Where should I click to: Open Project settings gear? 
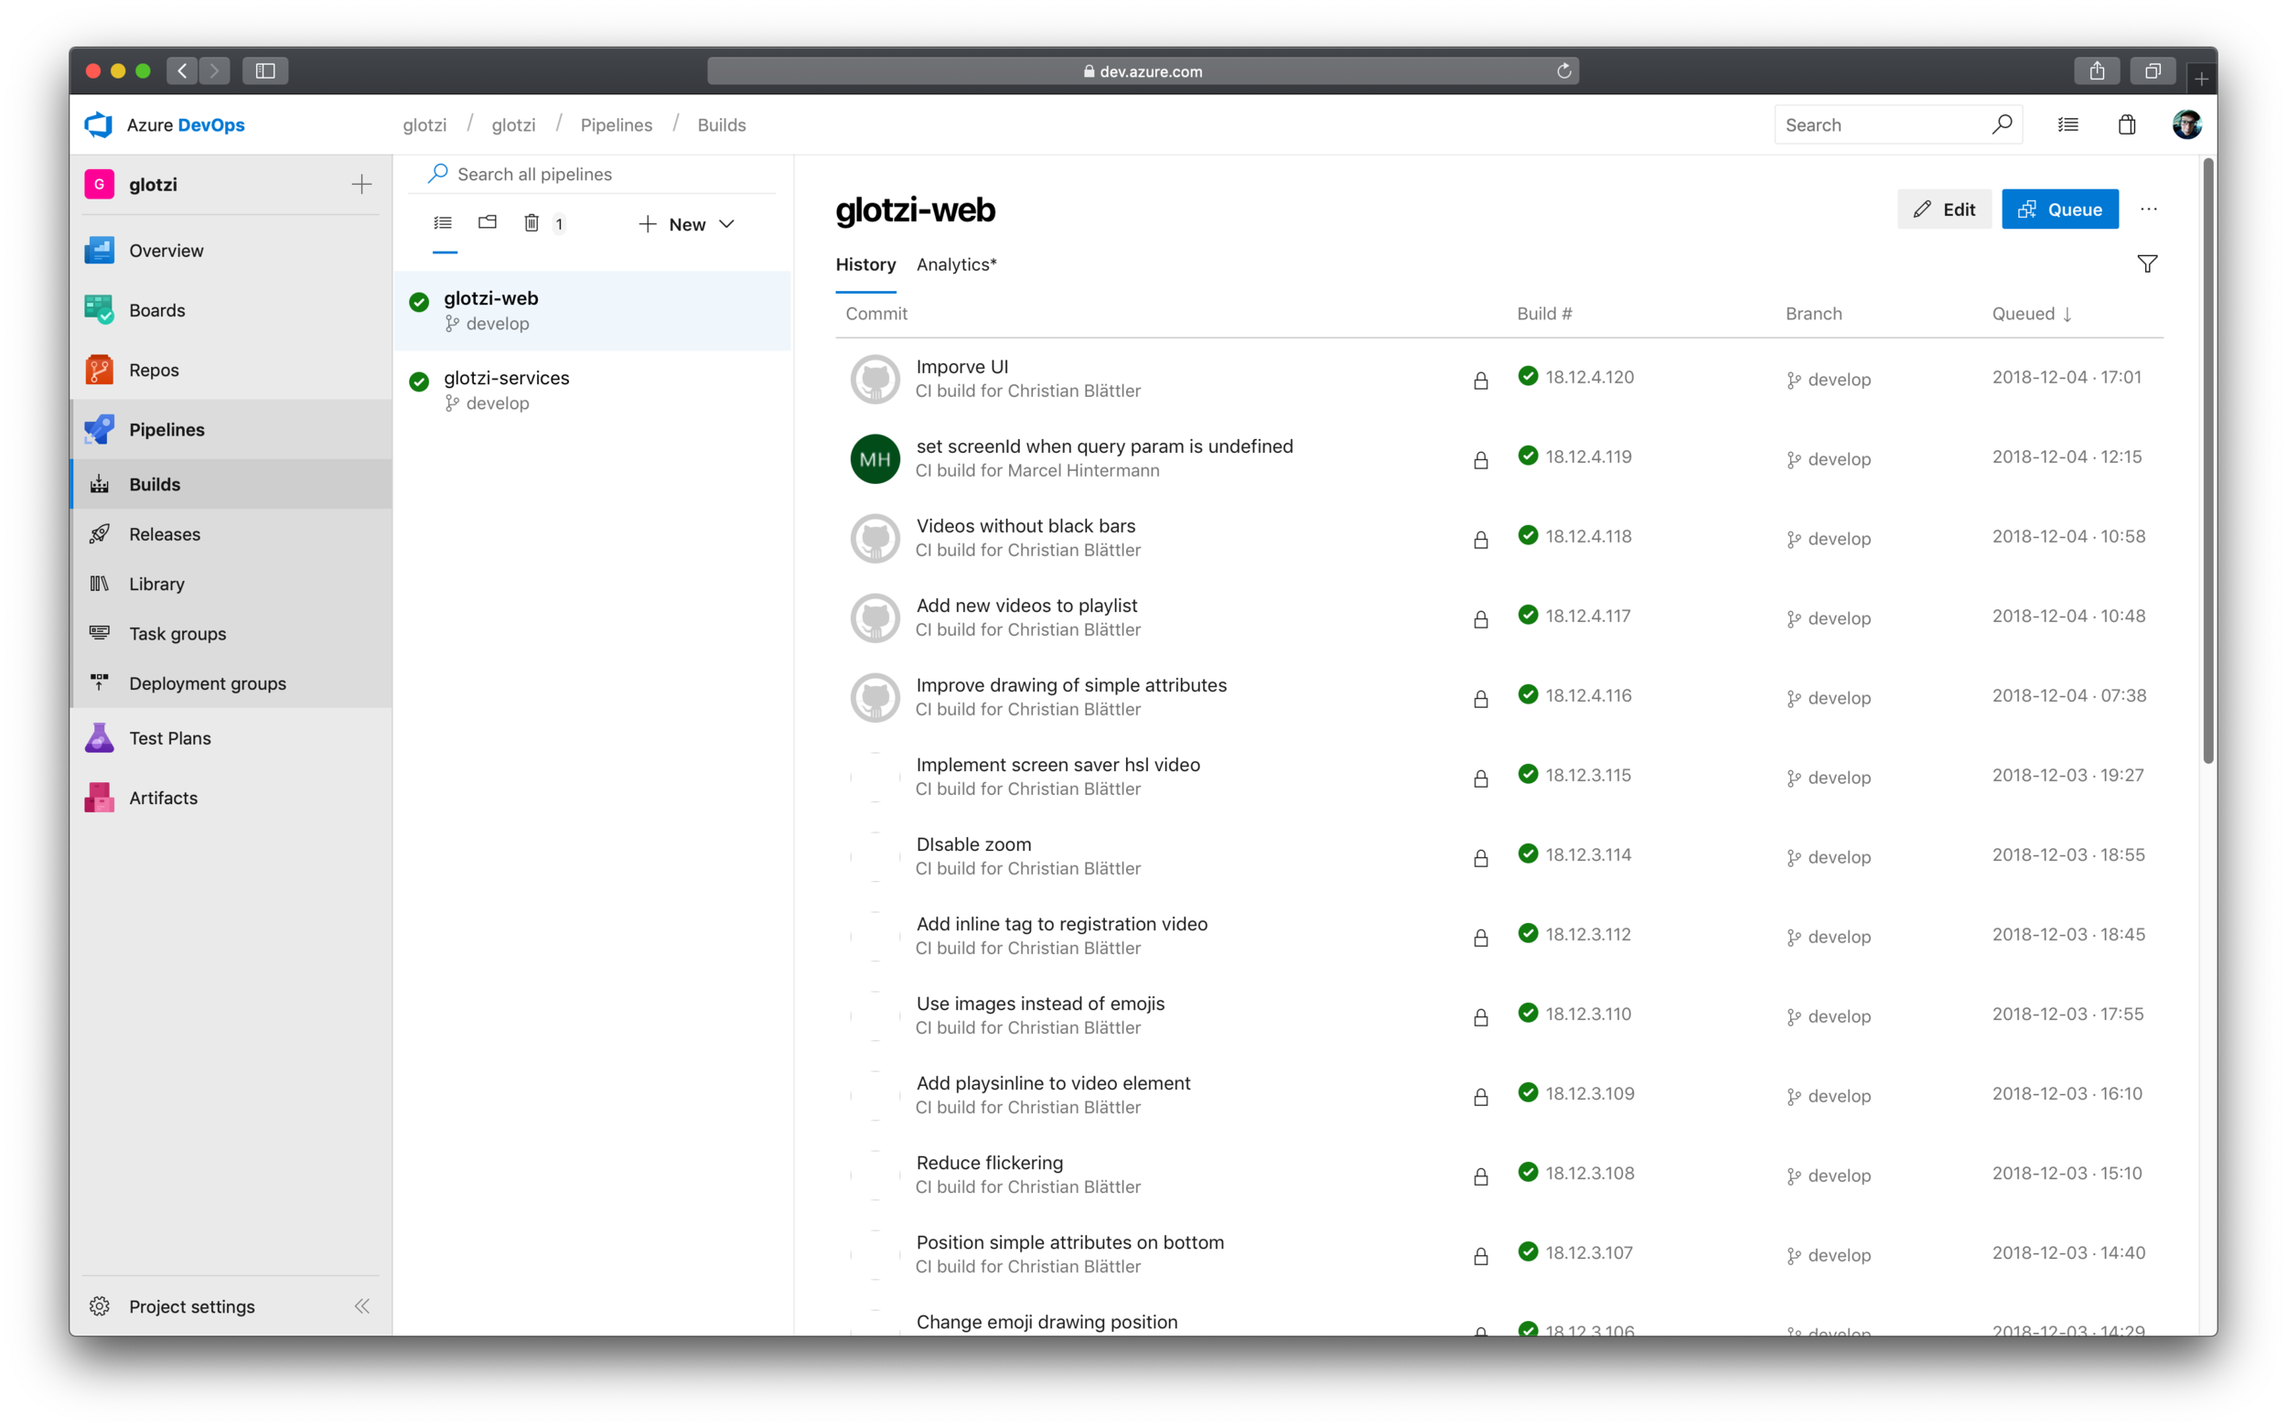click(99, 1306)
